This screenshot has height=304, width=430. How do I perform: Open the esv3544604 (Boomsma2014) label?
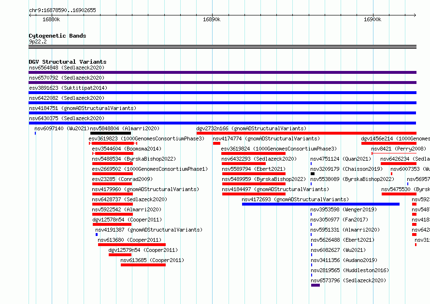click(x=127, y=149)
